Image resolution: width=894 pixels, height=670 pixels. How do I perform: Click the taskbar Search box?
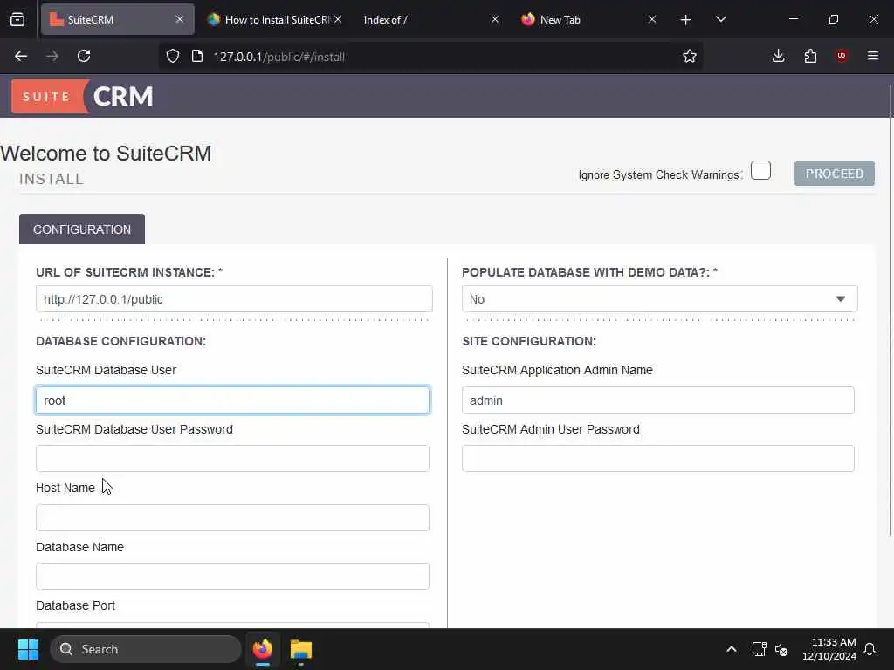tap(146, 649)
